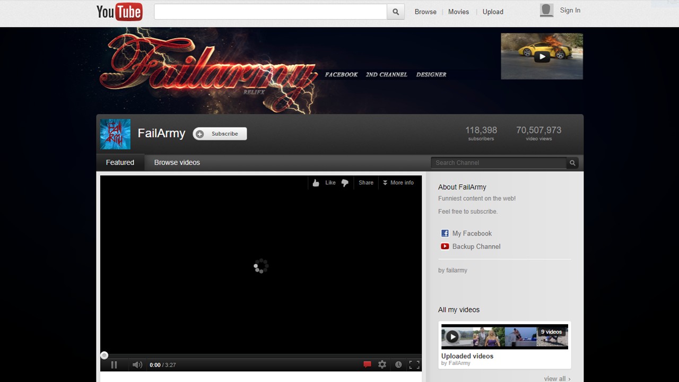The height and width of the screenshot is (382, 679).
Task: Click the 'All my videos' heading
Action: click(x=459, y=309)
